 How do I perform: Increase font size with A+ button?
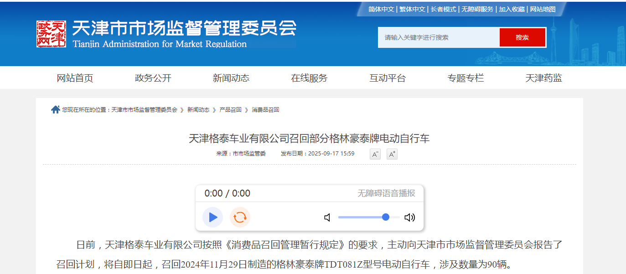point(392,154)
